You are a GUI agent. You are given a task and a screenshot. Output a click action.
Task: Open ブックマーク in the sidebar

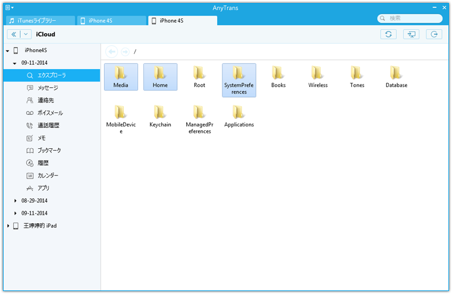pyautogui.click(x=52, y=151)
